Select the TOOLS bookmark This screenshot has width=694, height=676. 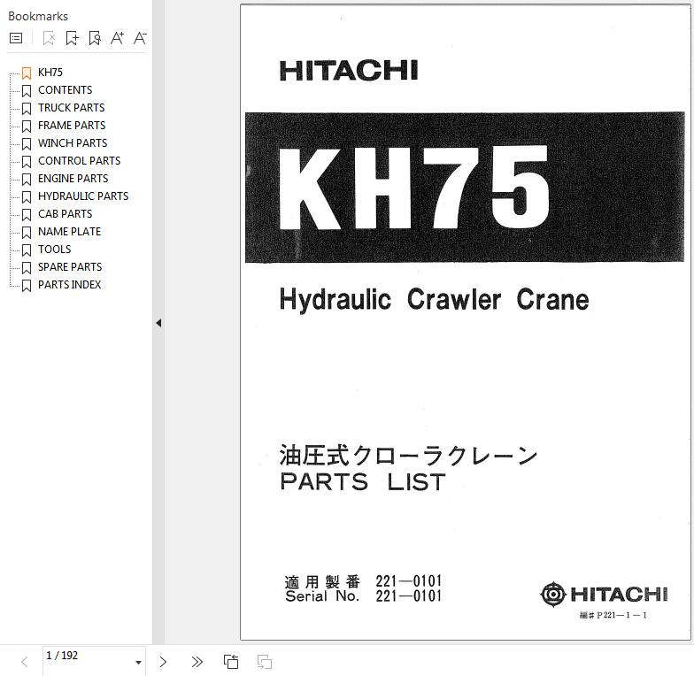pyautogui.click(x=55, y=250)
